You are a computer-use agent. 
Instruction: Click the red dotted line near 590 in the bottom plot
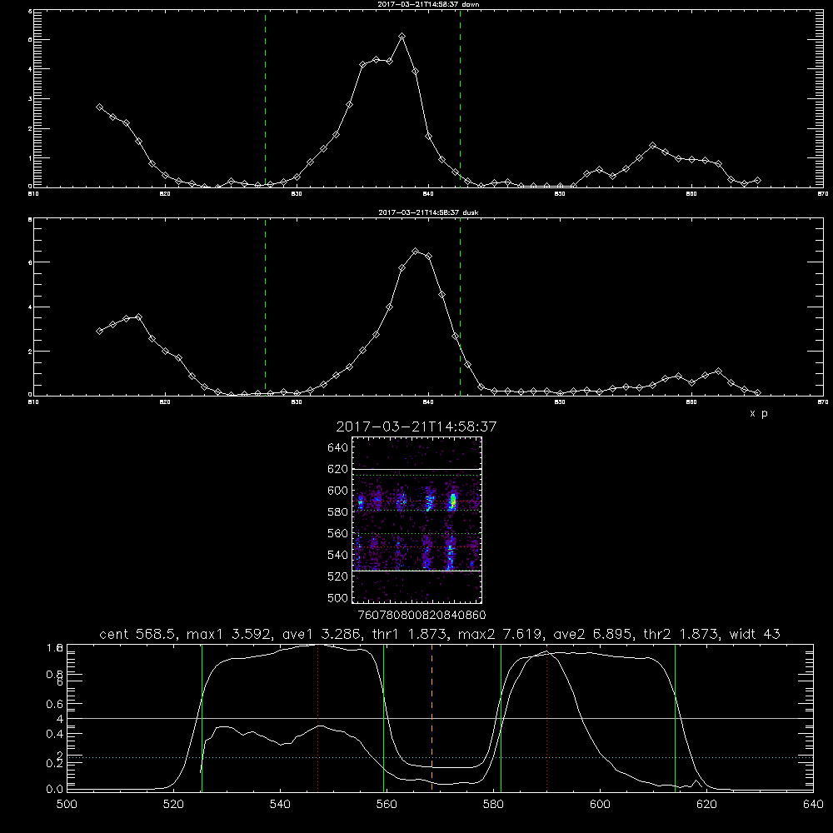point(546,717)
